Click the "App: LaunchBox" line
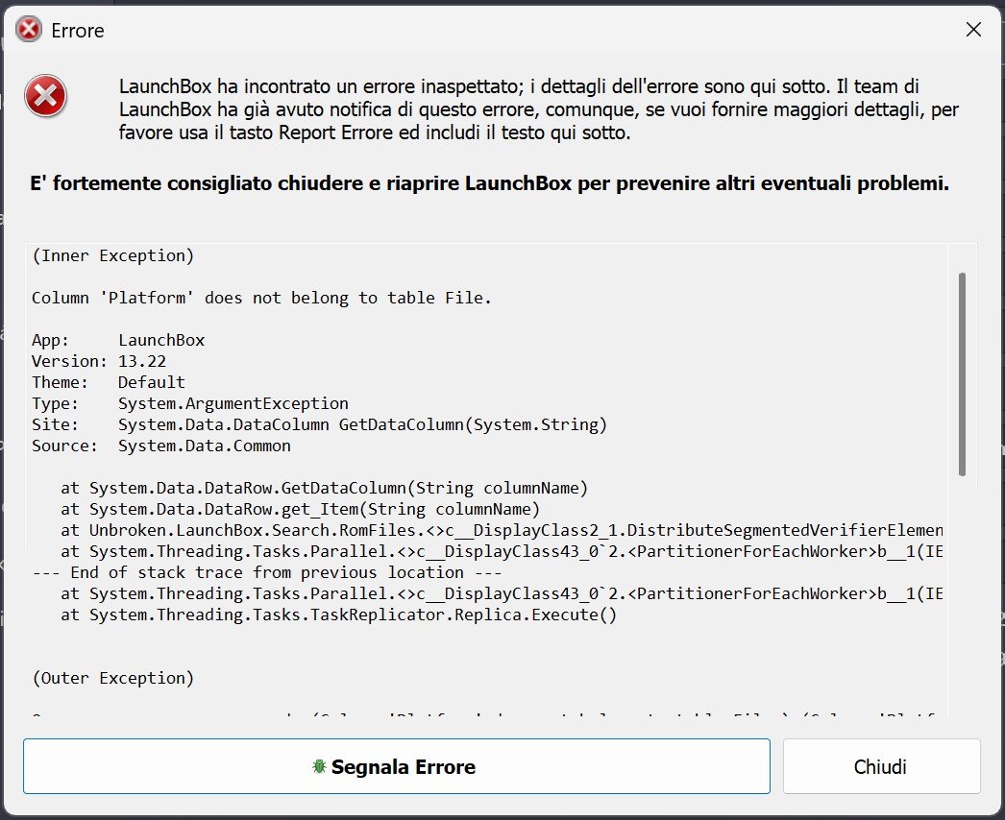1005x820 pixels. (x=118, y=340)
